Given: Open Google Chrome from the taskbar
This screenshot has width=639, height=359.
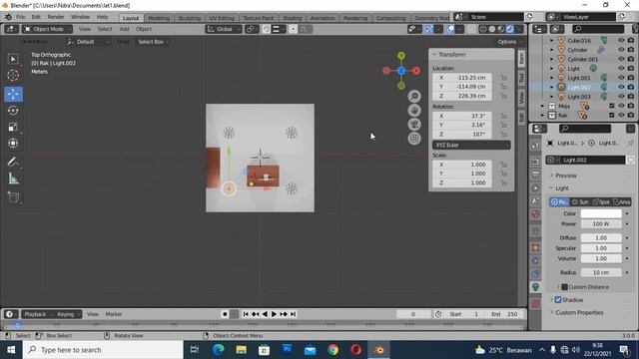Looking at the screenshot, I should pyautogui.click(x=333, y=350).
